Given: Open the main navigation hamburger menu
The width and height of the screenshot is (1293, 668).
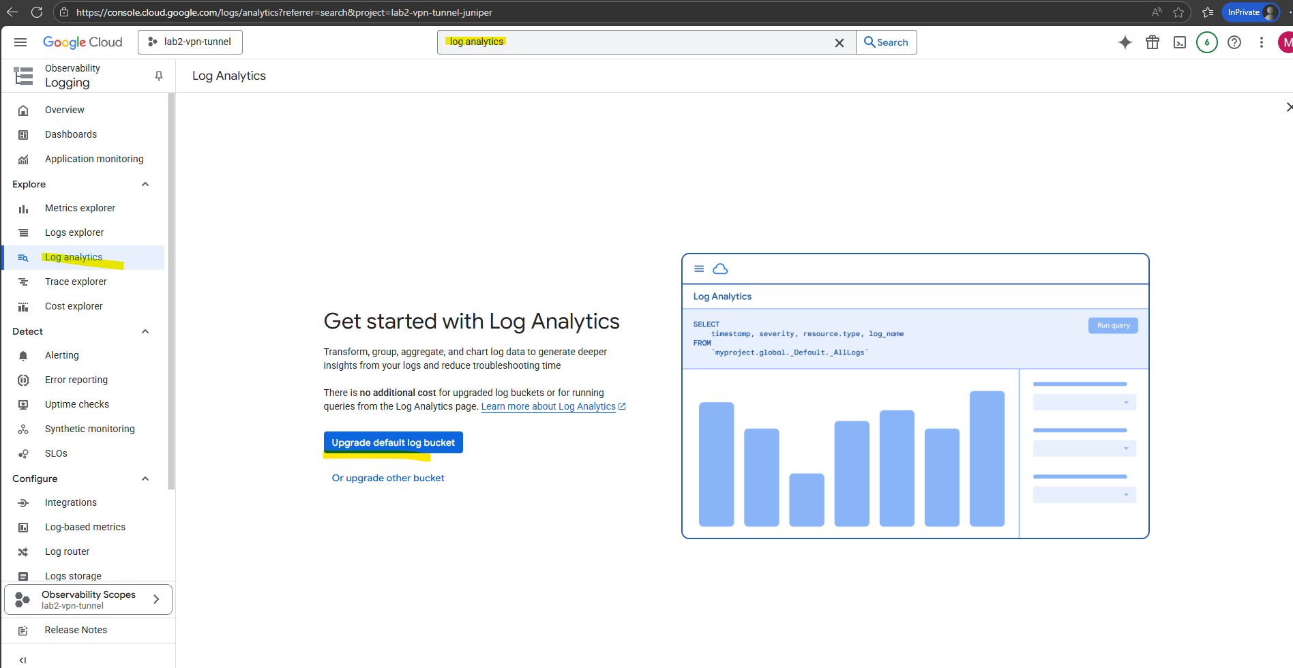Looking at the screenshot, I should pos(20,42).
